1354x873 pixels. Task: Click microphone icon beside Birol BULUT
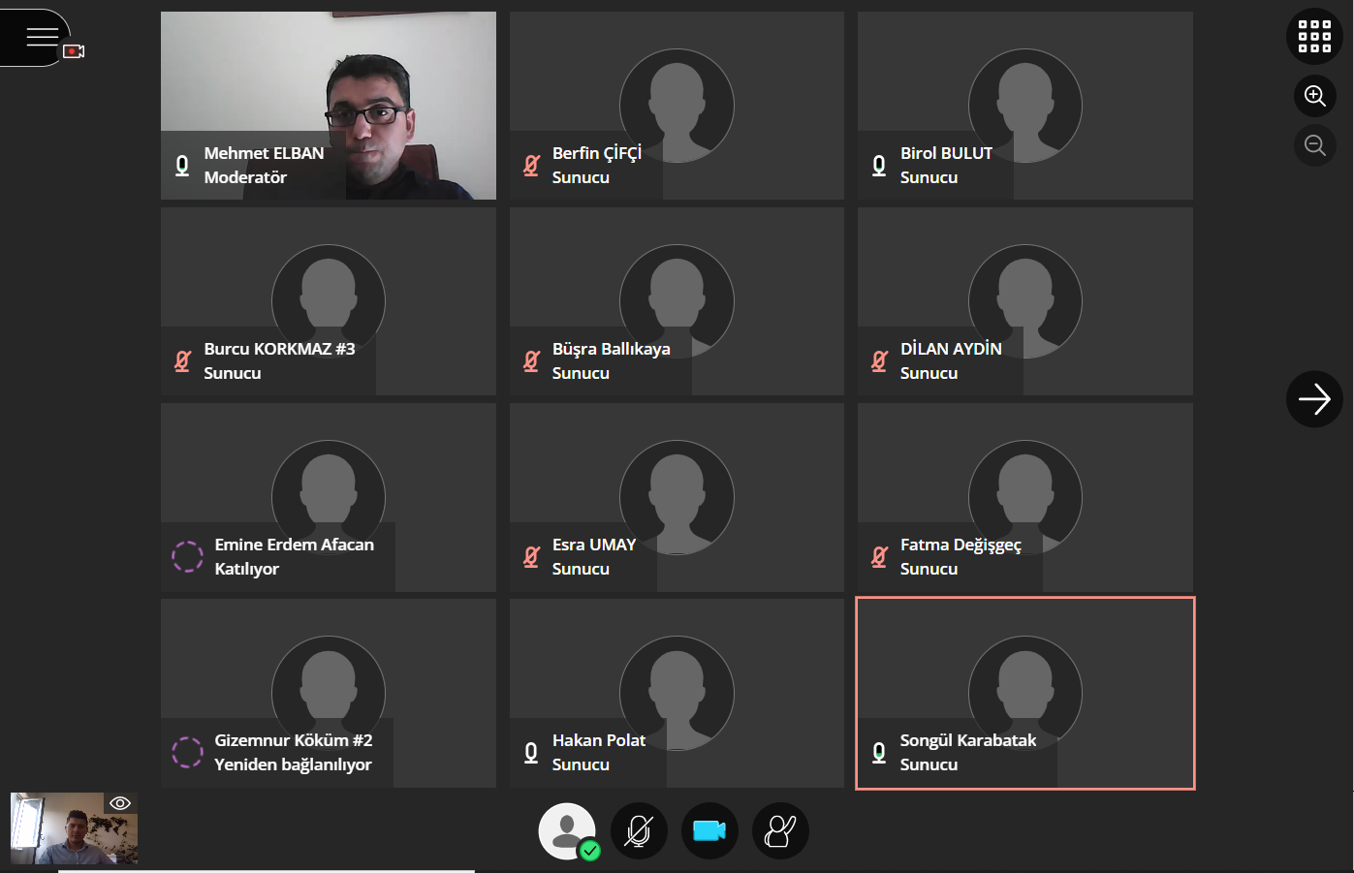[879, 166]
